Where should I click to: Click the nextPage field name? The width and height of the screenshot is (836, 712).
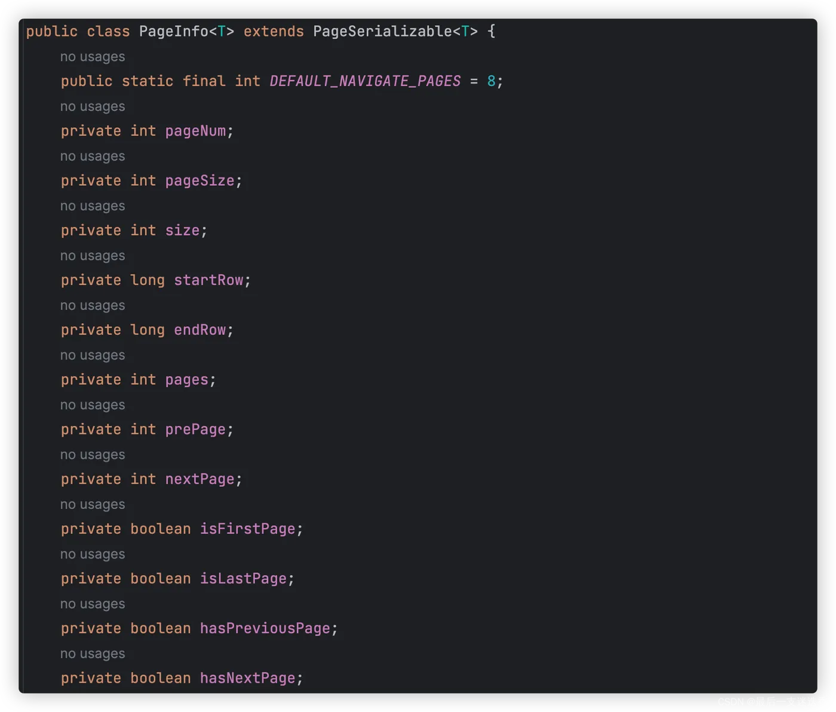tap(199, 479)
